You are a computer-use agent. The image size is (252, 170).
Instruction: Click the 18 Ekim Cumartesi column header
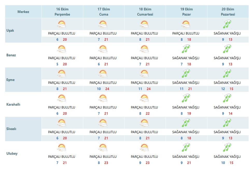tap(145, 12)
